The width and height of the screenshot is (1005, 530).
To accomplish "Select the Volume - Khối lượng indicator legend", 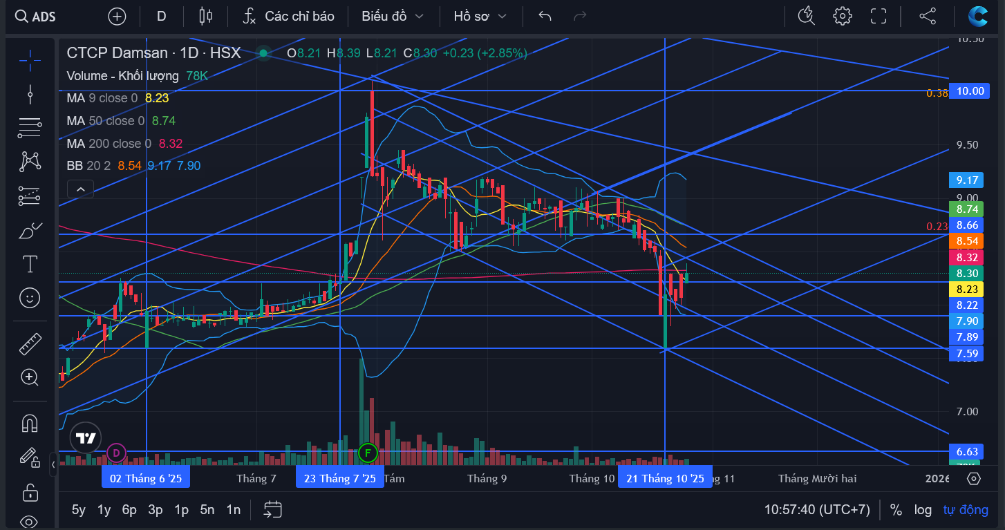I will click(x=122, y=76).
